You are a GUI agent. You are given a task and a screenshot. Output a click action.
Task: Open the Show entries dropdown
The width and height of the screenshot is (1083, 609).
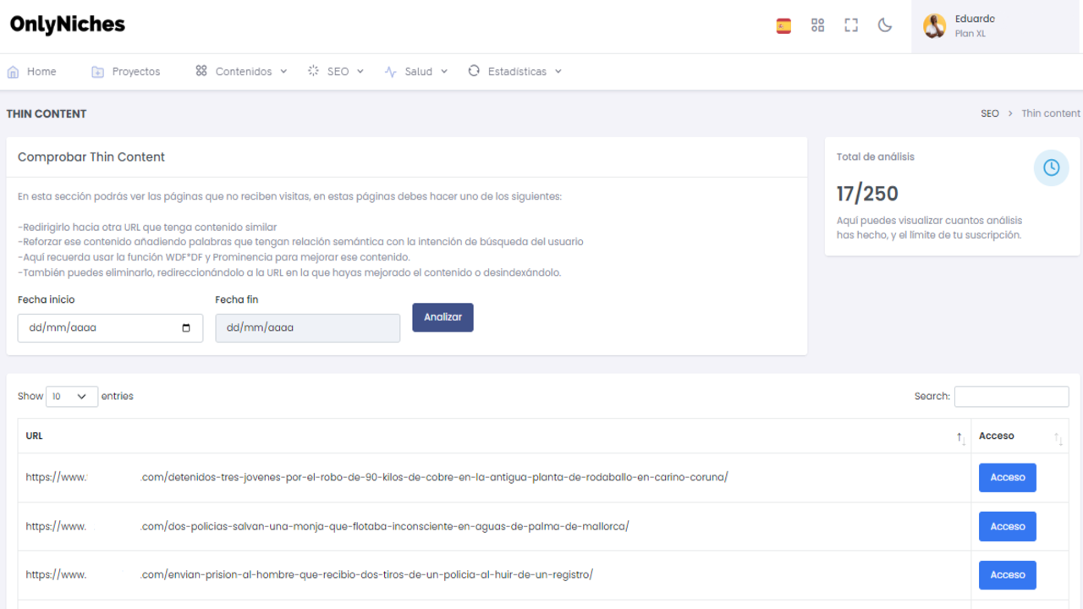click(x=72, y=396)
